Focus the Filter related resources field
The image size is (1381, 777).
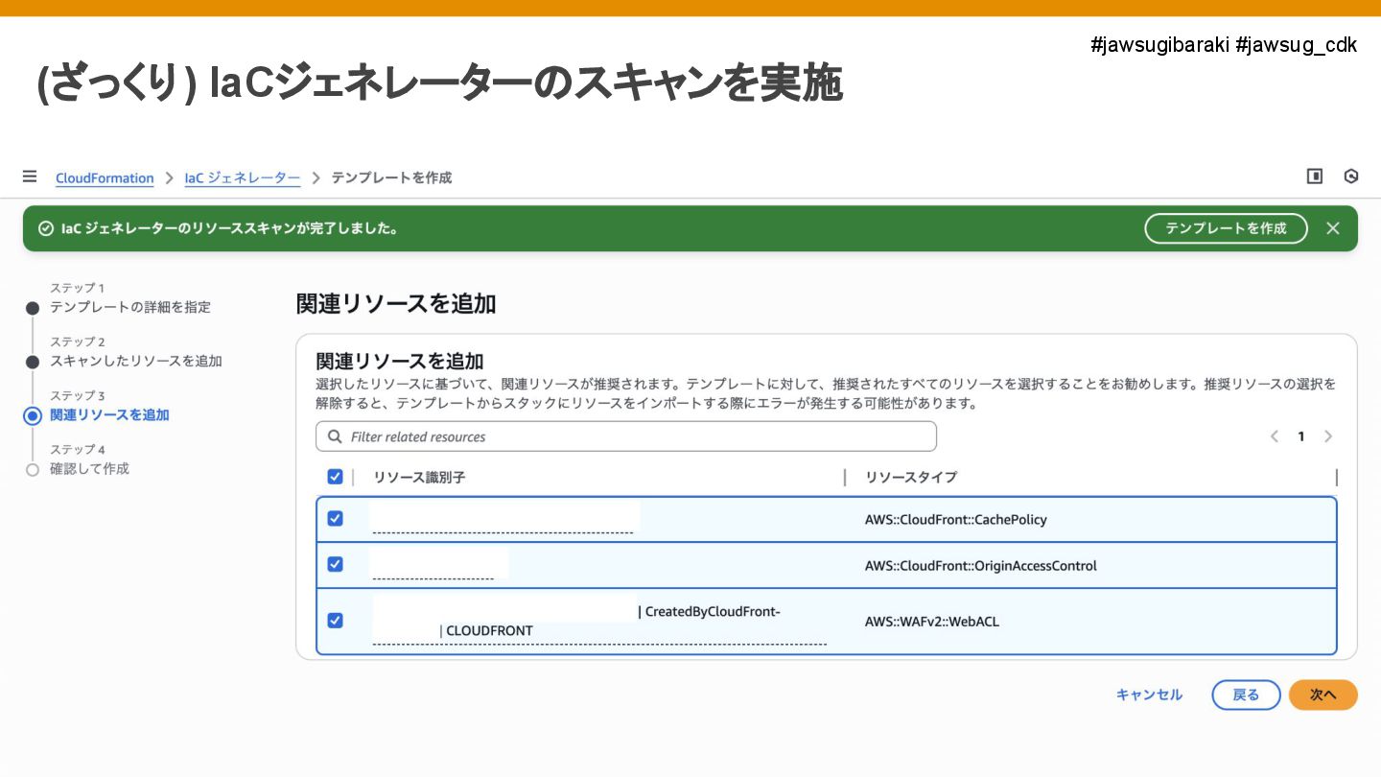click(626, 436)
